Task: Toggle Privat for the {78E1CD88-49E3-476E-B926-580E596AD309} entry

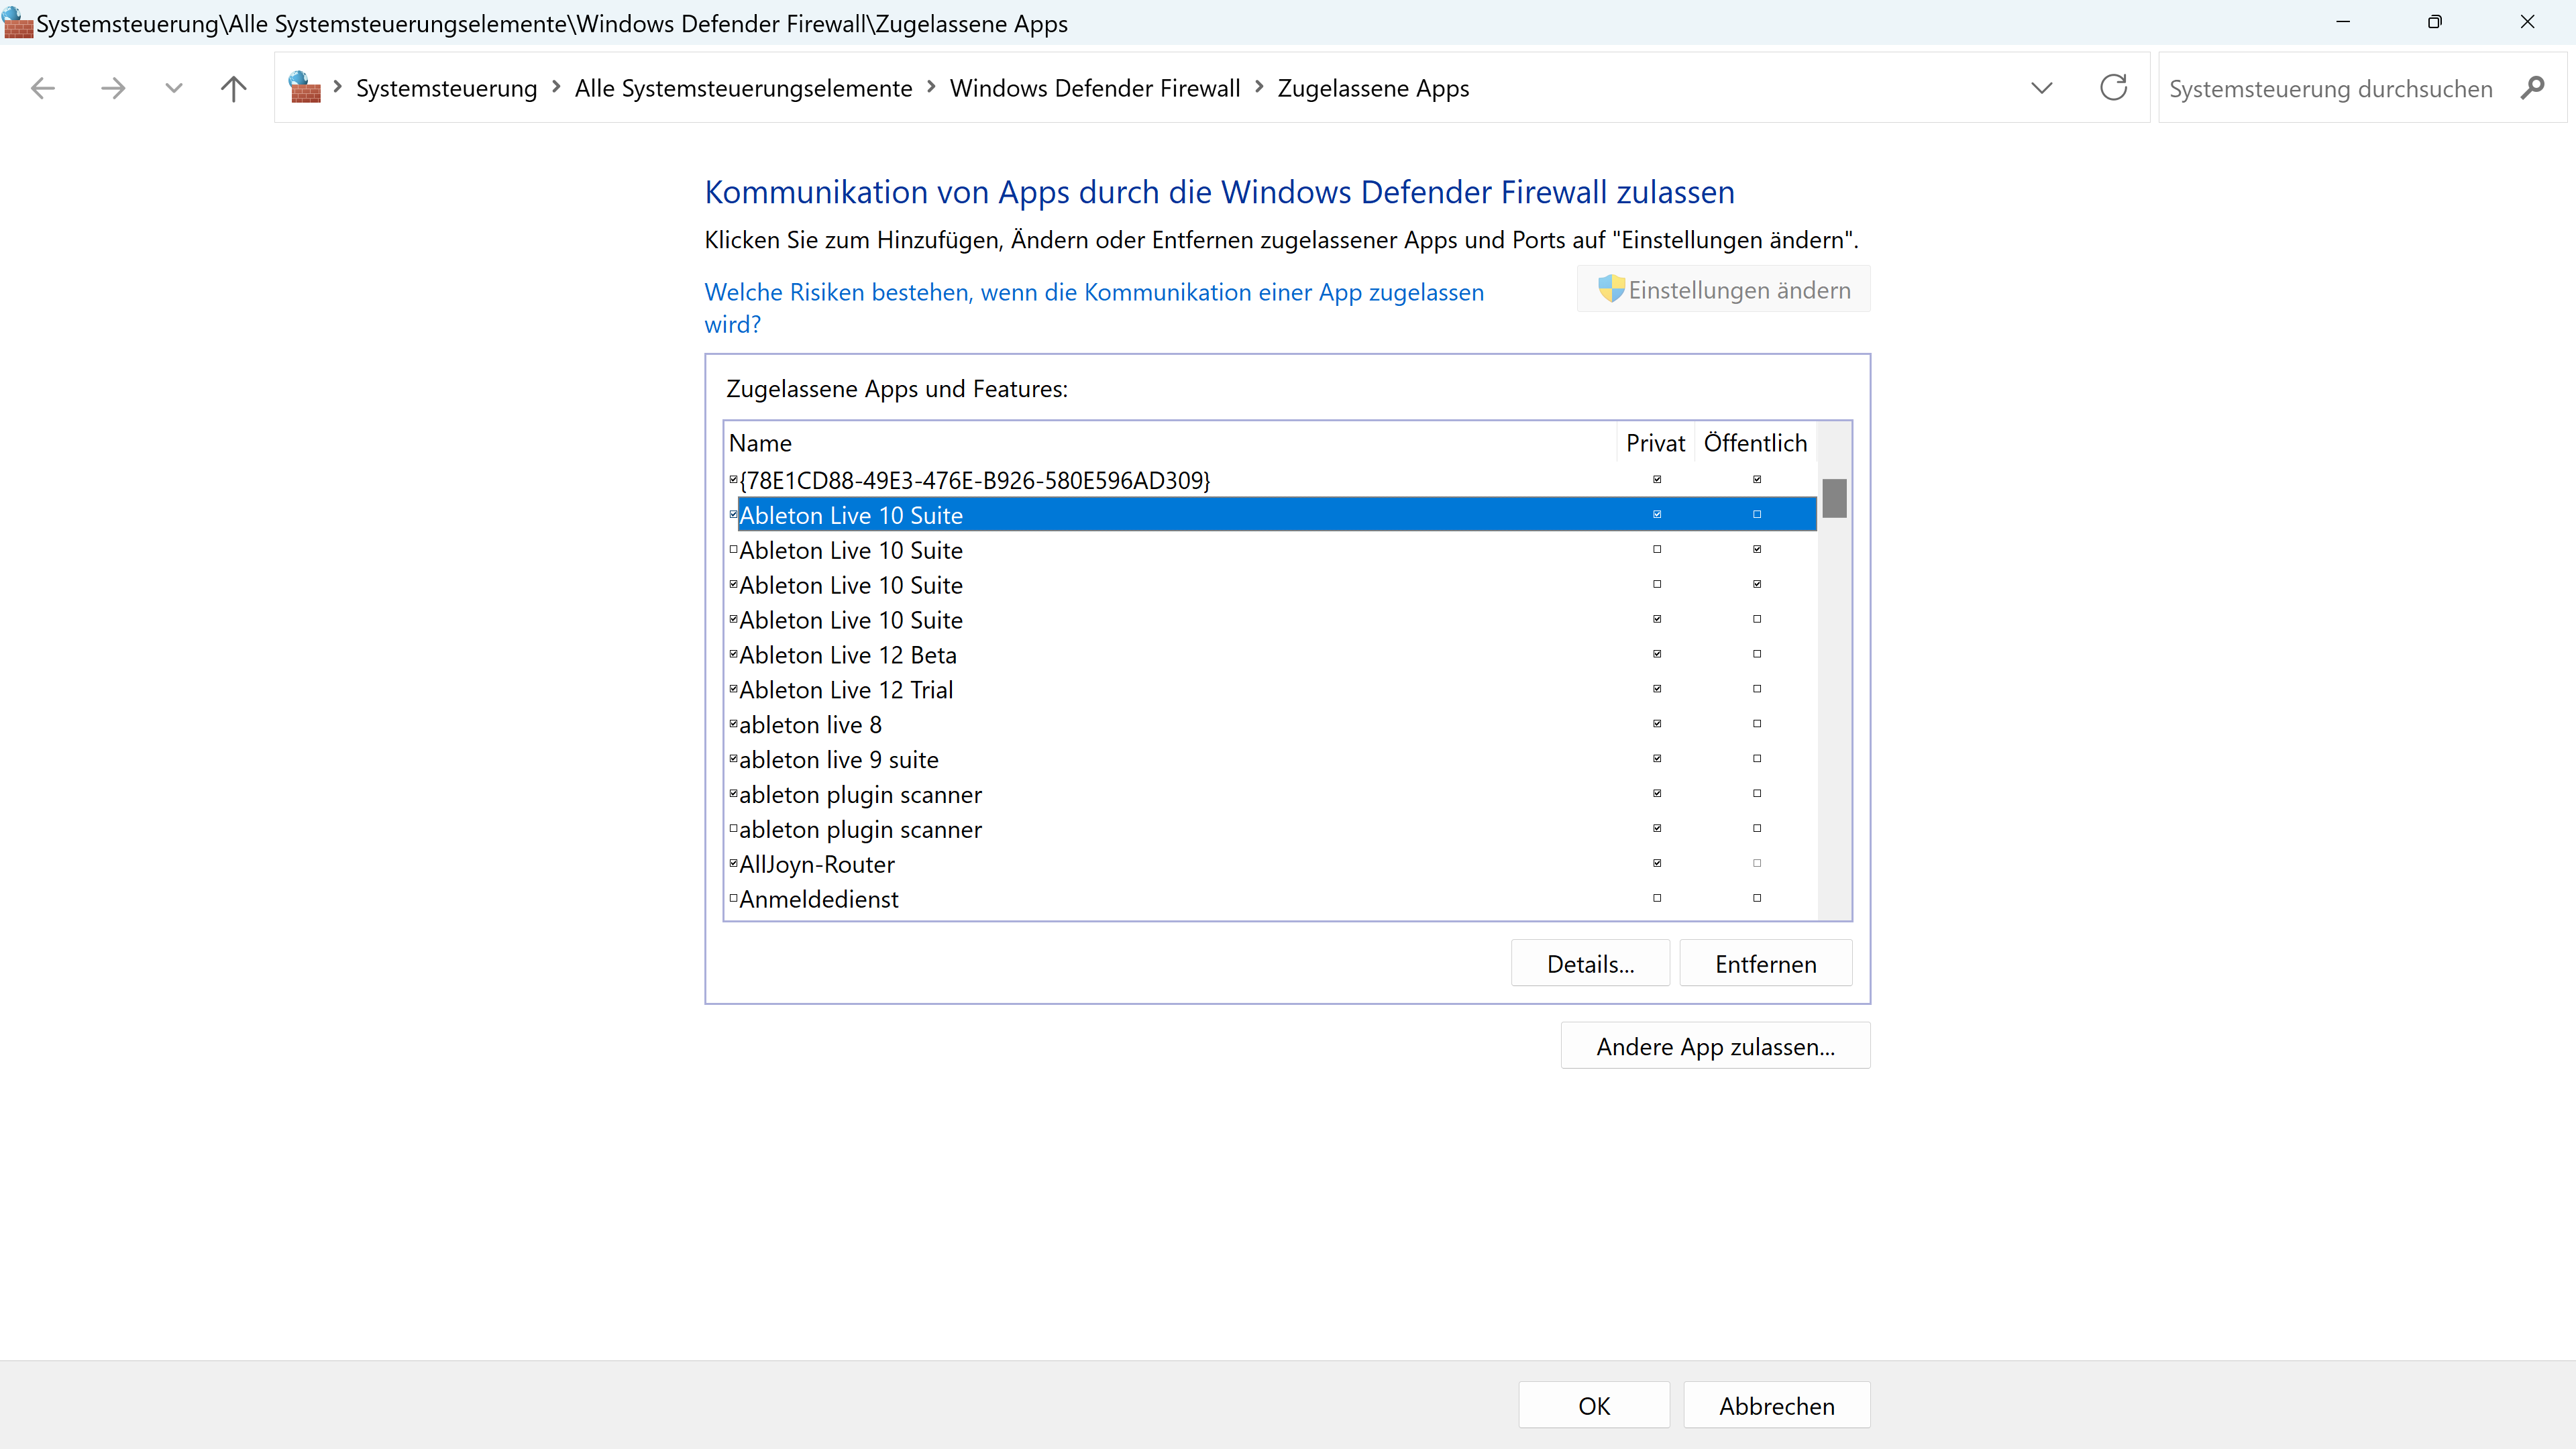Action: click(1657, 480)
